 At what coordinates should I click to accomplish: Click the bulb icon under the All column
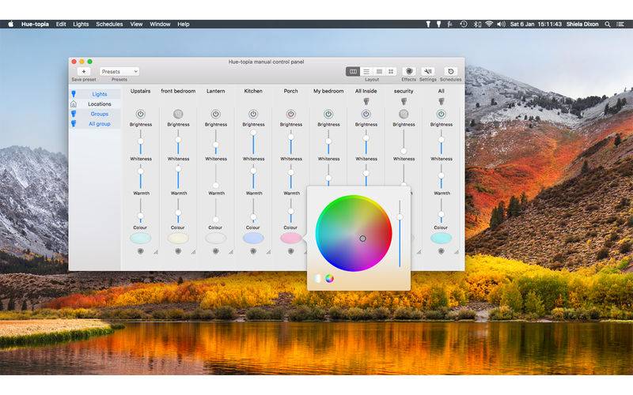pos(442,101)
